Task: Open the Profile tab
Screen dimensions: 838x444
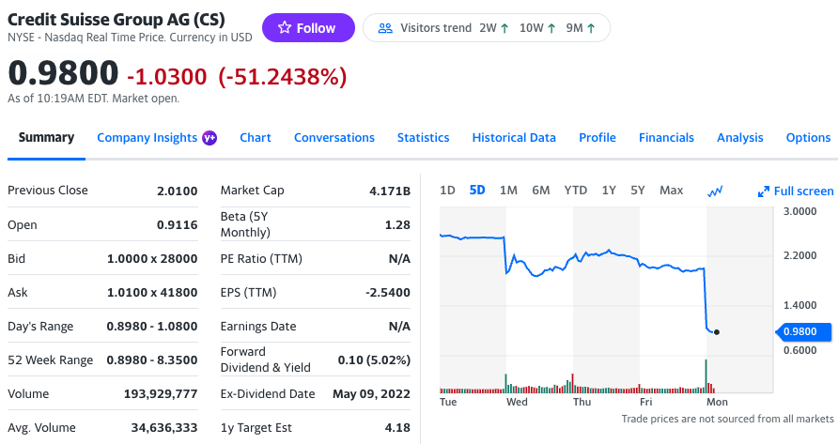Action: tap(597, 137)
